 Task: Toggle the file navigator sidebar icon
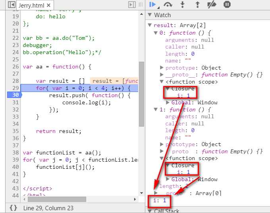(12, 5)
